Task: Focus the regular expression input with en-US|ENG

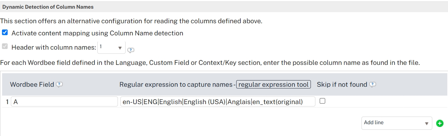Action: [218, 102]
